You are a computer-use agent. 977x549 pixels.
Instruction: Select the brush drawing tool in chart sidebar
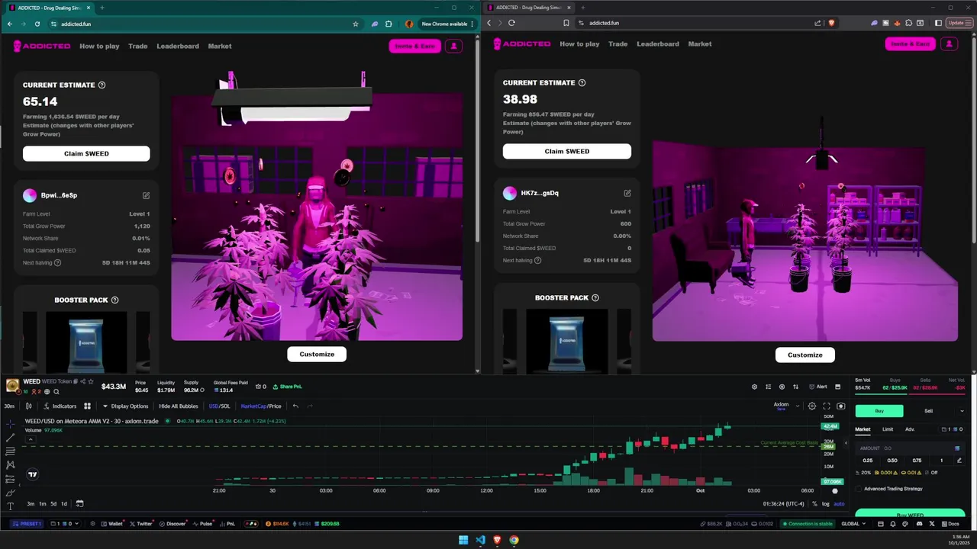pyautogui.click(x=10, y=493)
